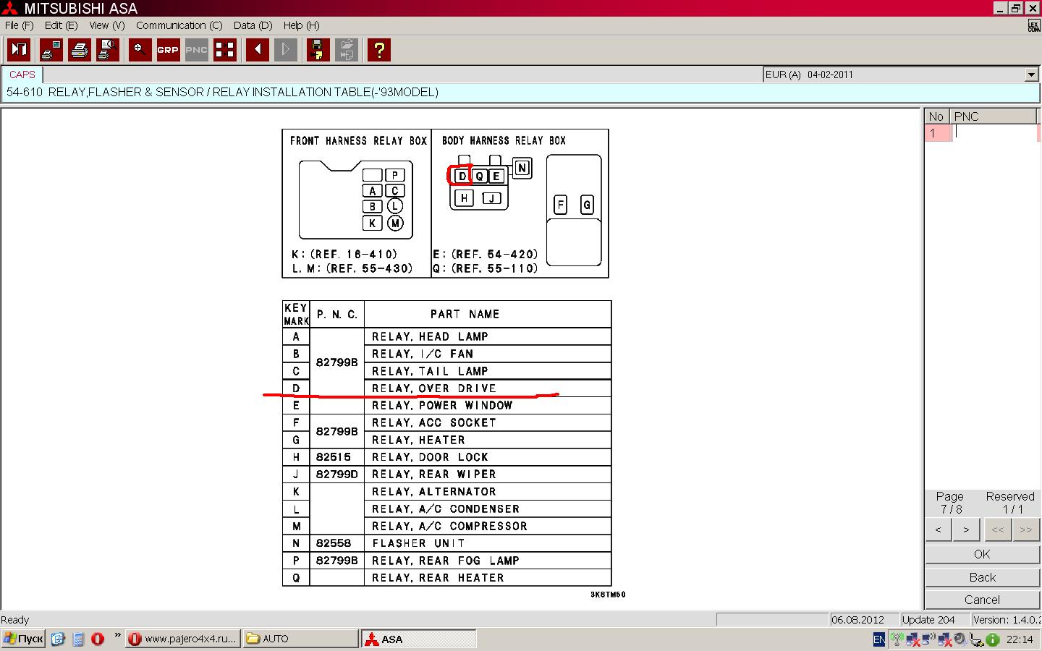Go to previous illustration with left arrow
The height and width of the screenshot is (651, 1042).
click(x=257, y=50)
